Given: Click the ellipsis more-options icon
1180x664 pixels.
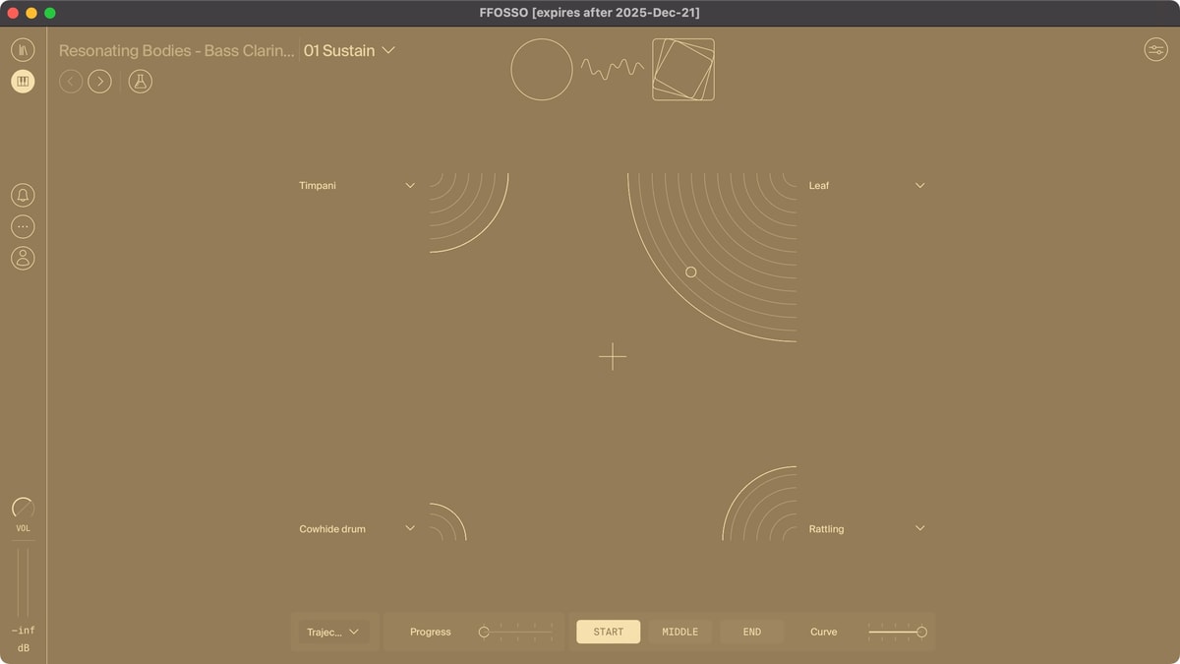Looking at the screenshot, I should coord(23,226).
